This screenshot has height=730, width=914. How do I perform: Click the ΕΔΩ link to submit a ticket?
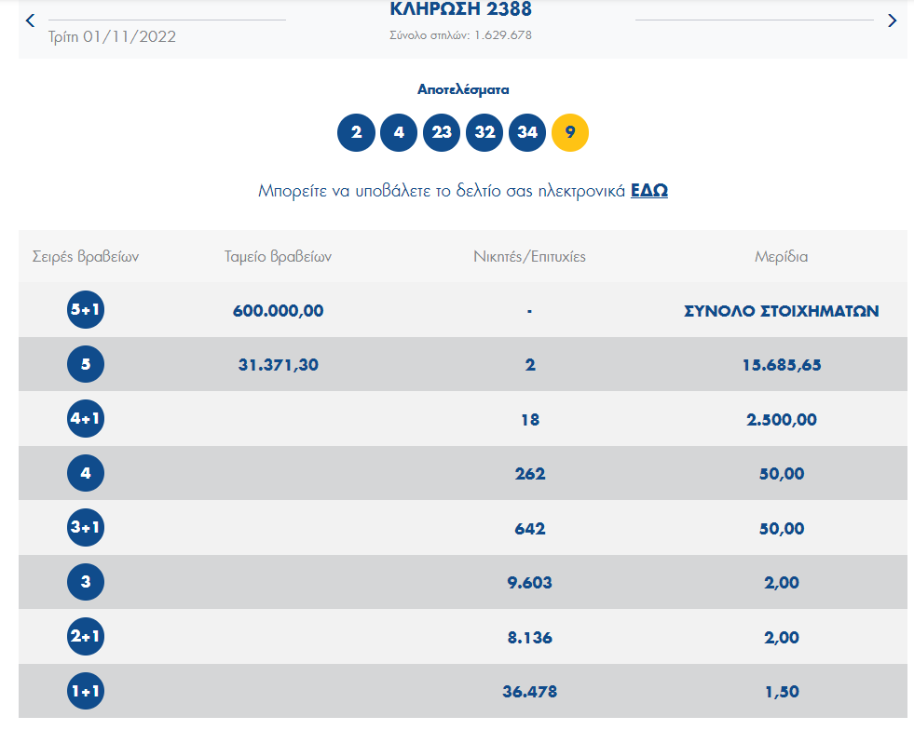click(x=648, y=191)
